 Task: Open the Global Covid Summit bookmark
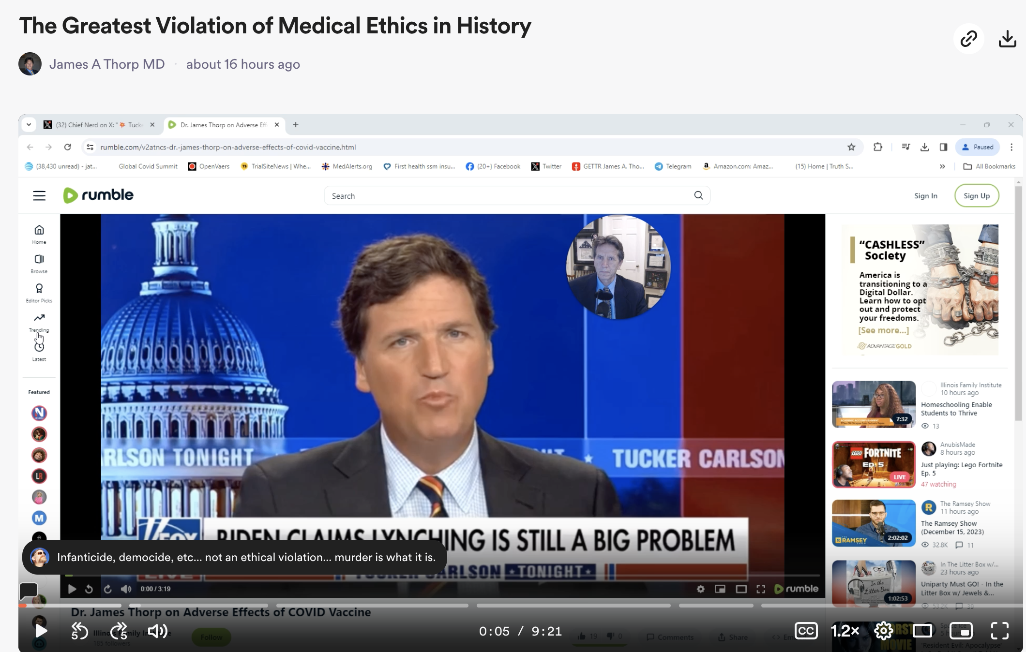pos(148,166)
